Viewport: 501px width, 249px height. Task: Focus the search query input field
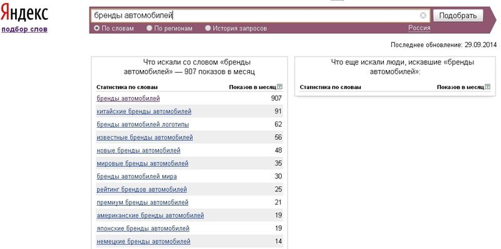click(x=256, y=15)
